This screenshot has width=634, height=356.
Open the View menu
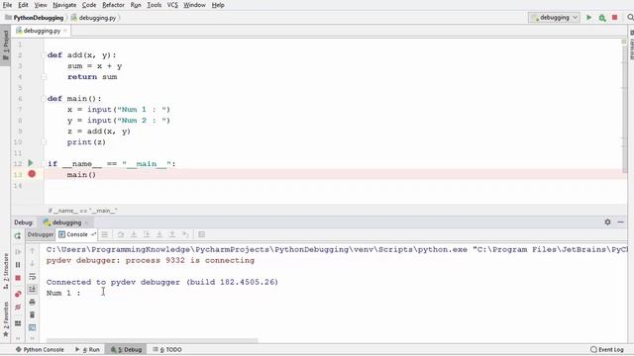41,5
